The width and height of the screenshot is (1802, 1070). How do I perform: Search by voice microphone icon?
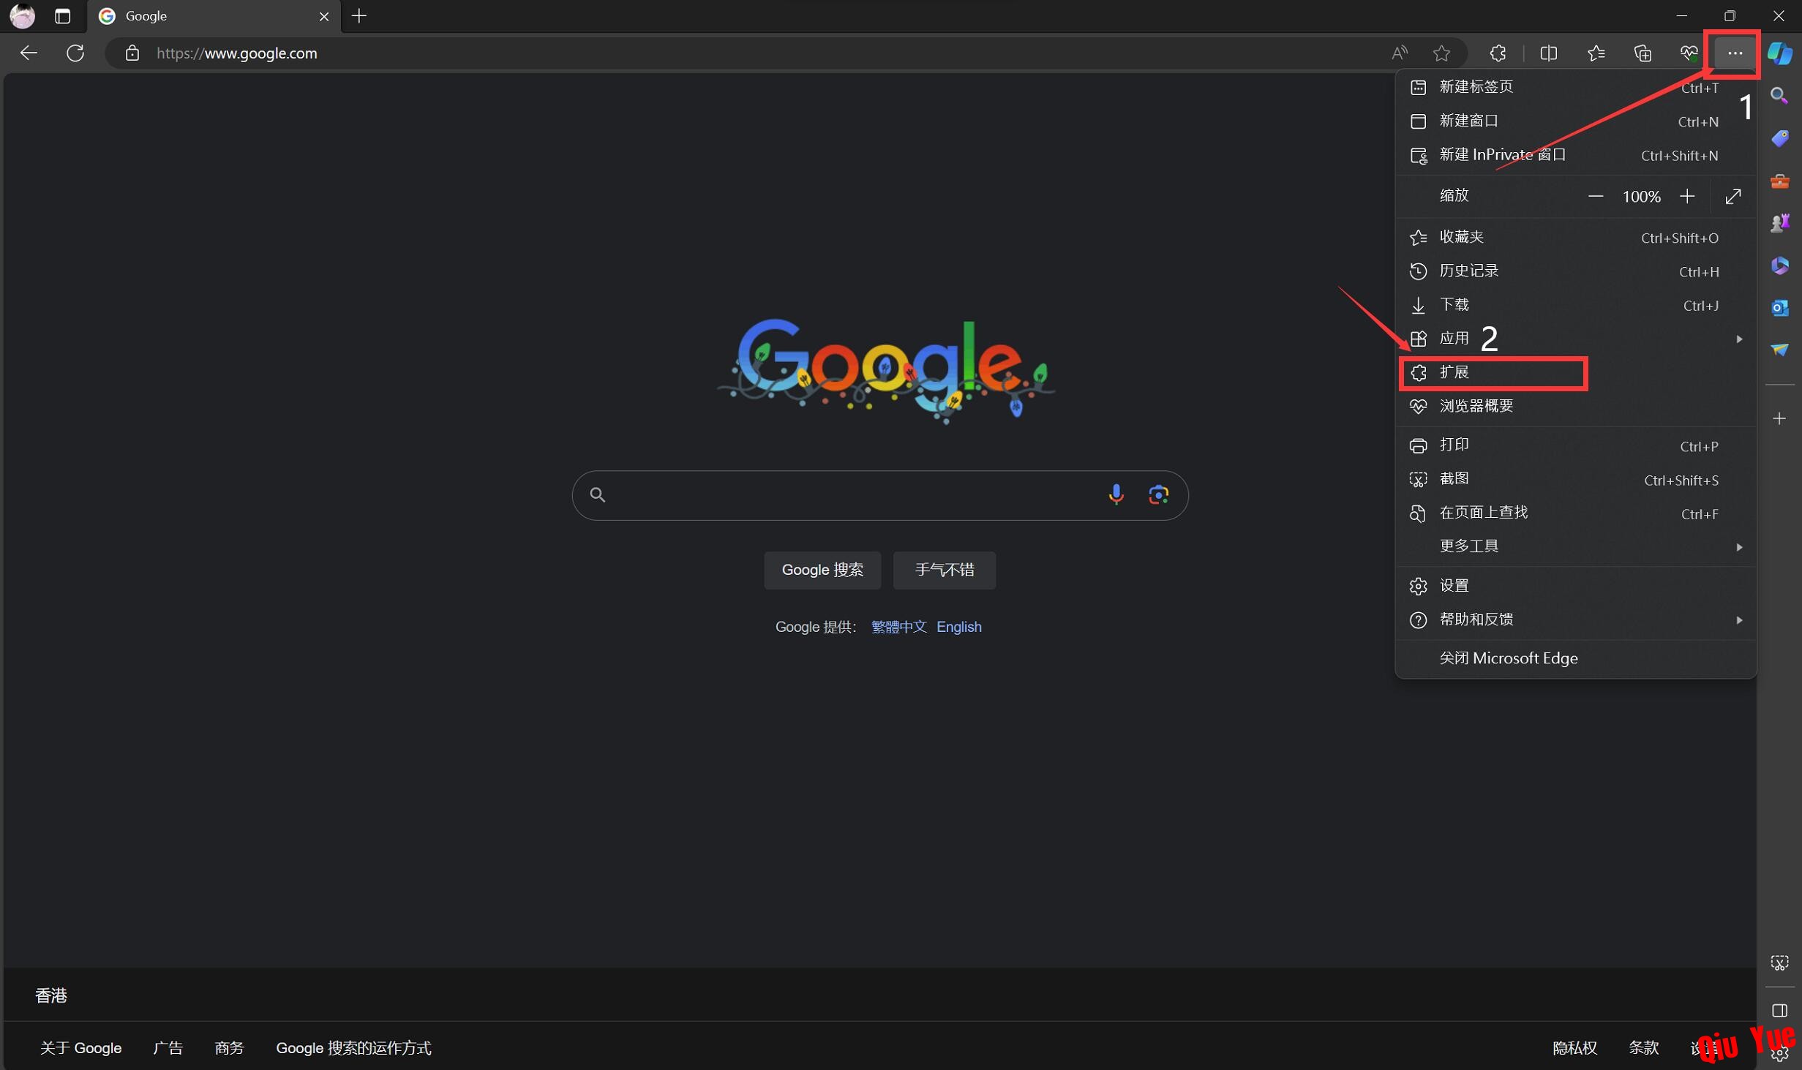click(x=1116, y=494)
